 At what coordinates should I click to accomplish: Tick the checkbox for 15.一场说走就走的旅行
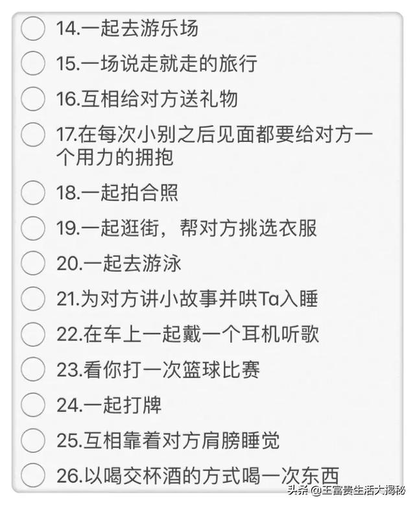click(x=32, y=64)
